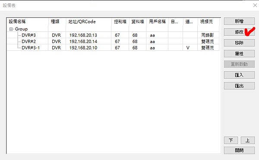
Task: Click the 匯入 (Import) button
Action: pyautogui.click(x=239, y=75)
